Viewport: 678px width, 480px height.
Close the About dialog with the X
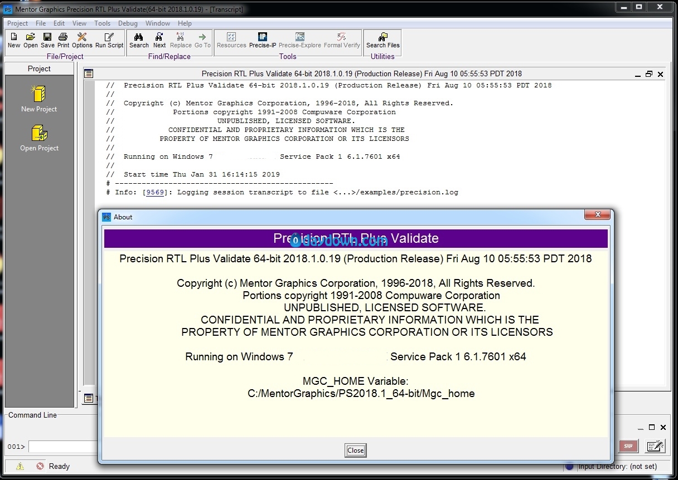pyautogui.click(x=597, y=215)
